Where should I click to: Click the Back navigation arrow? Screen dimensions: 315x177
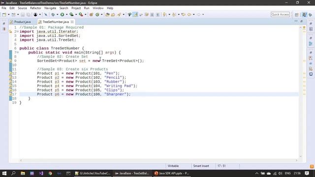pos(189,14)
